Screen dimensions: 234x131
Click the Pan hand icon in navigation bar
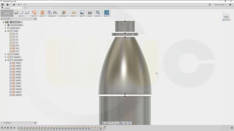(x=110, y=123)
